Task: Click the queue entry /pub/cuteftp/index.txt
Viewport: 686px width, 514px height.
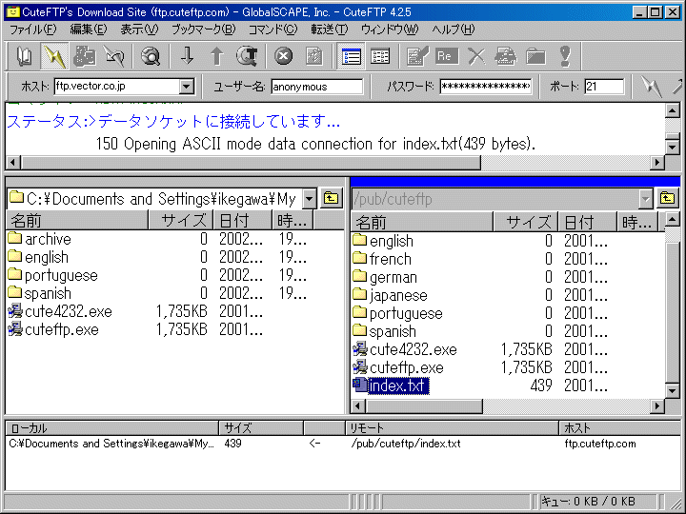Action: click(406, 444)
